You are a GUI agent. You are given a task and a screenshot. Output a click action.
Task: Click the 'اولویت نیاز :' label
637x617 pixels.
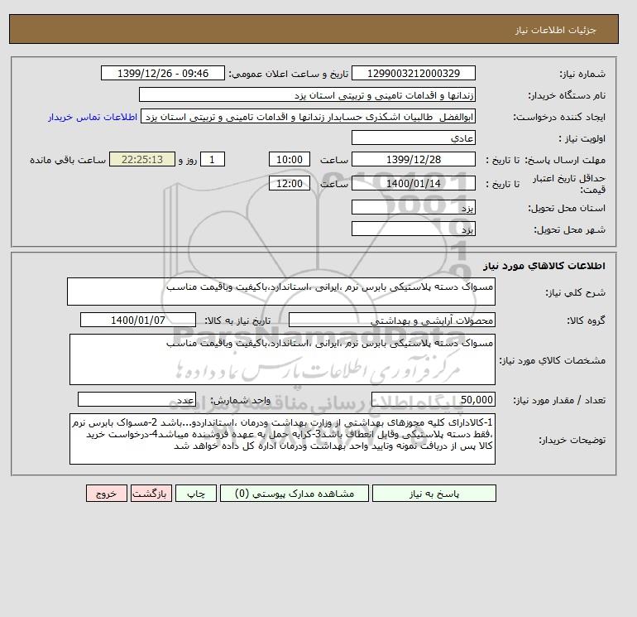(x=582, y=138)
